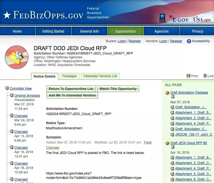
Task: Click the Draft JEDI Cloud RFP #2 box icon
Action: point(167,143)
